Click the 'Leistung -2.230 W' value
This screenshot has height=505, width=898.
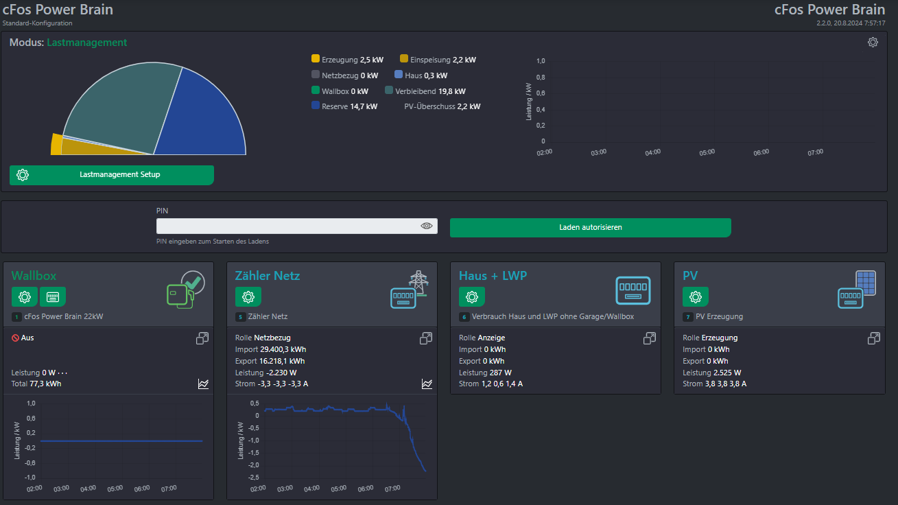pyautogui.click(x=265, y=373)
